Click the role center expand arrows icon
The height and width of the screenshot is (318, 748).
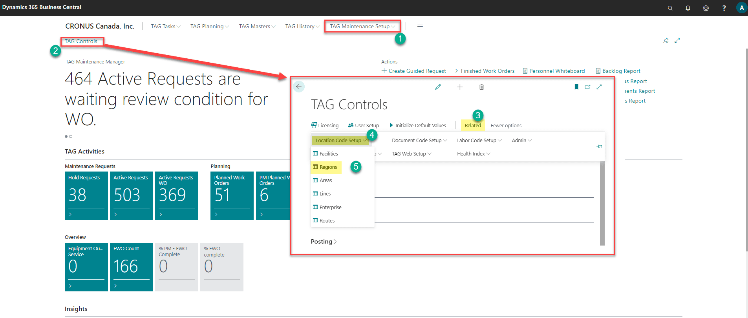click(677, 40)
